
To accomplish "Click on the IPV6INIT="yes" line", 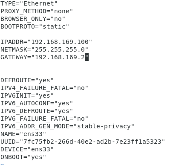I will (x=27, y=96).
